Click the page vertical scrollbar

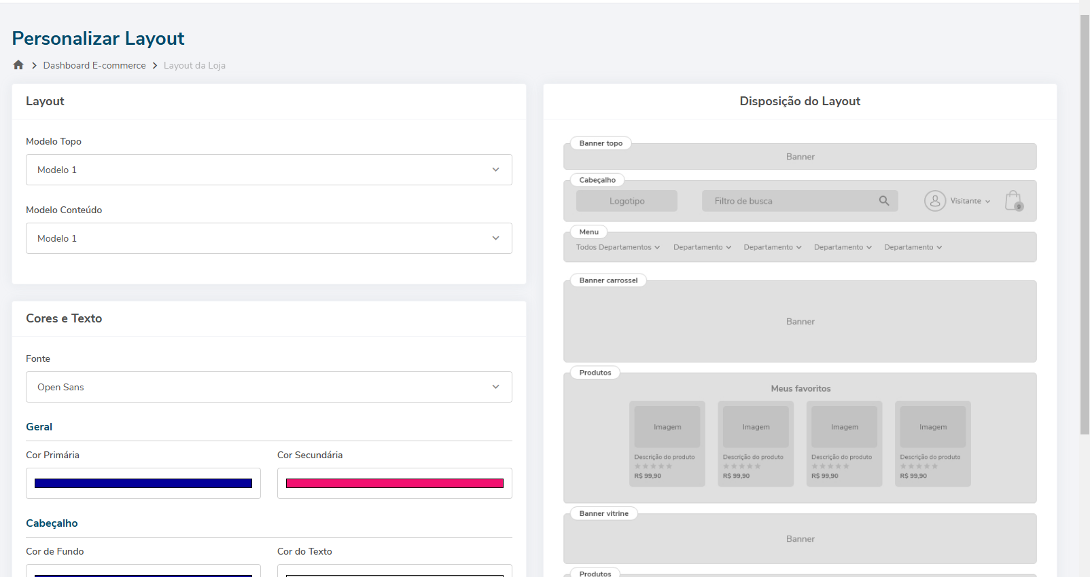1085,224
